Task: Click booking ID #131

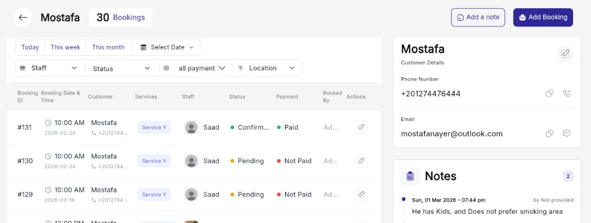Action: pos(25,127)
